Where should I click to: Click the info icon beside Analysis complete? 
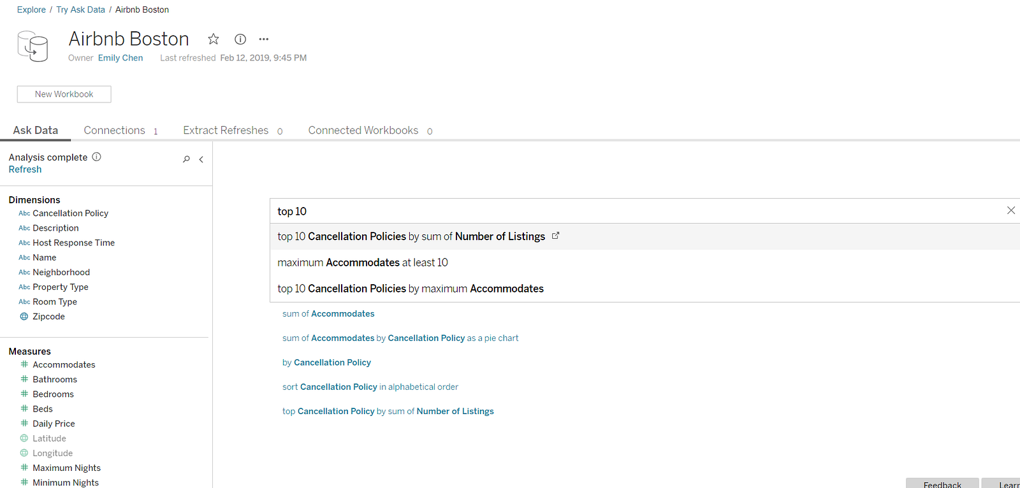coord(97,157)
